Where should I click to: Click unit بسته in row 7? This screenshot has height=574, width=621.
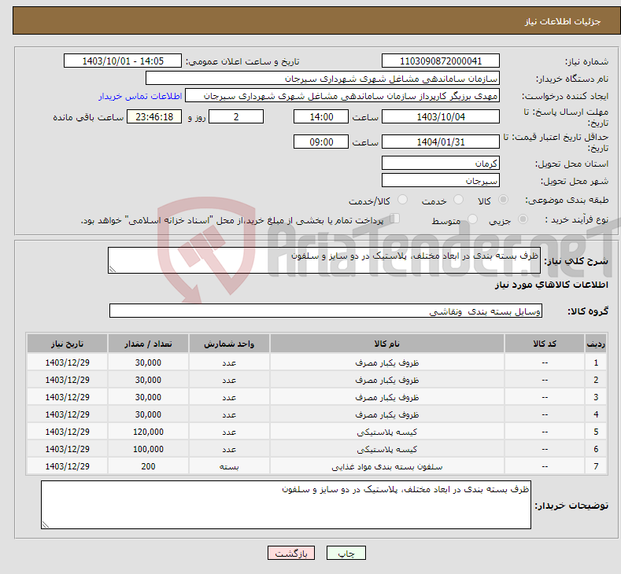pyautogui.click(x=229, y=467)
